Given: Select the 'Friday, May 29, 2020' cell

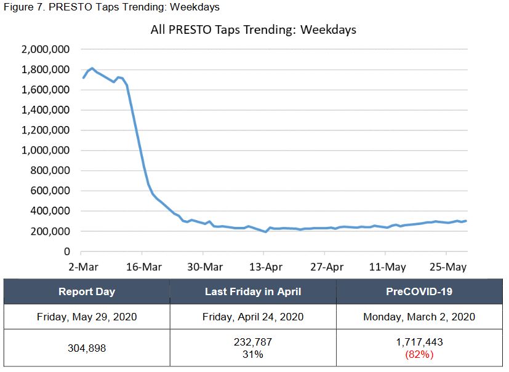Looking at the screenshot, I should click(87, 317).
